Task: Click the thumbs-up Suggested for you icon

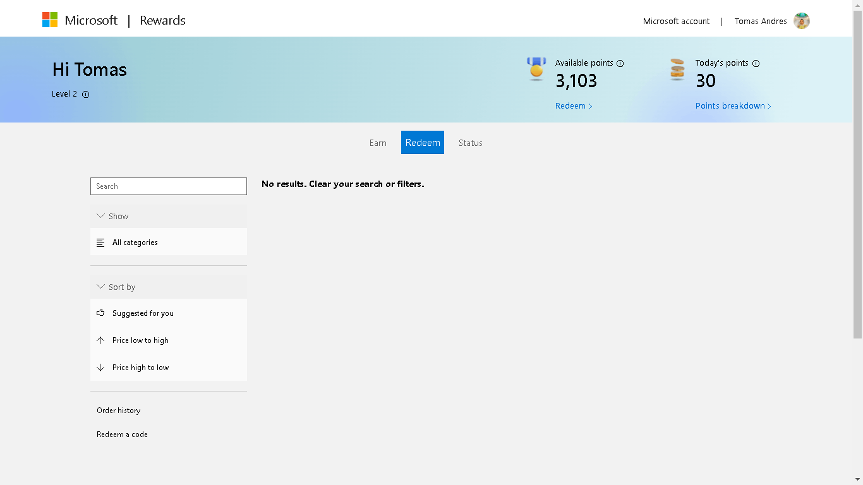Action: (100, 313)
